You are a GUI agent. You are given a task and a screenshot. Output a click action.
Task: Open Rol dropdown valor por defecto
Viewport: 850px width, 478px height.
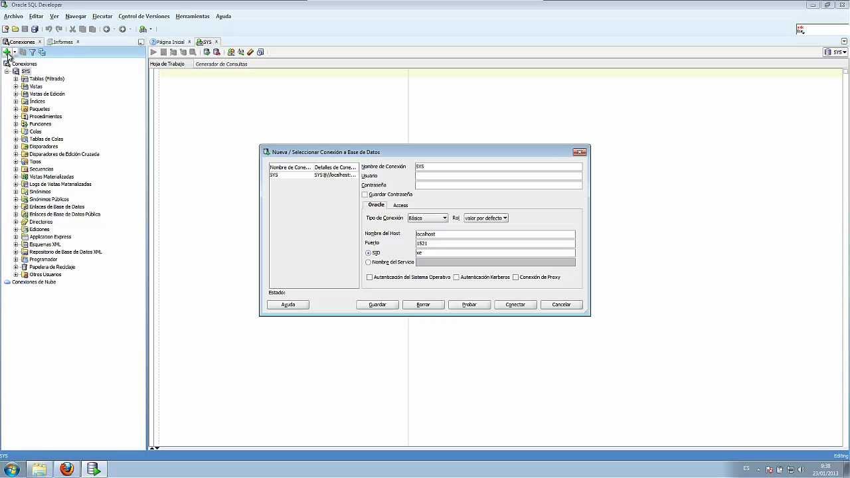(486, 218)
